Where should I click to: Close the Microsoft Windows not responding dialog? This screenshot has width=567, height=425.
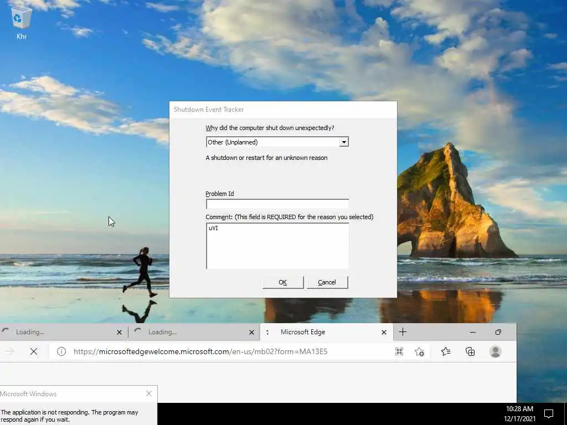[149, 393]
